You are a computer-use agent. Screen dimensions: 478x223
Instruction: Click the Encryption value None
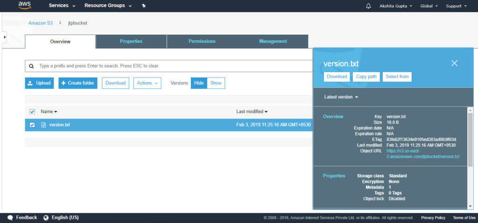pyautogui.click(x=394, y=181)
